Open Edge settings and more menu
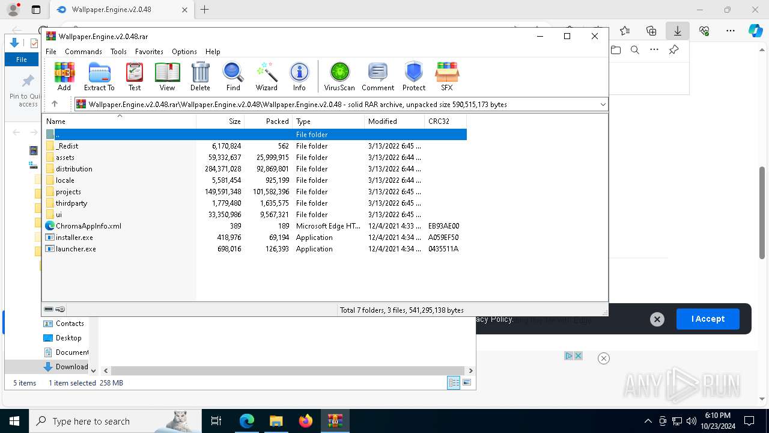Image resolution: width=769 pixels, height=433 pixels. [x=731, y=31]
